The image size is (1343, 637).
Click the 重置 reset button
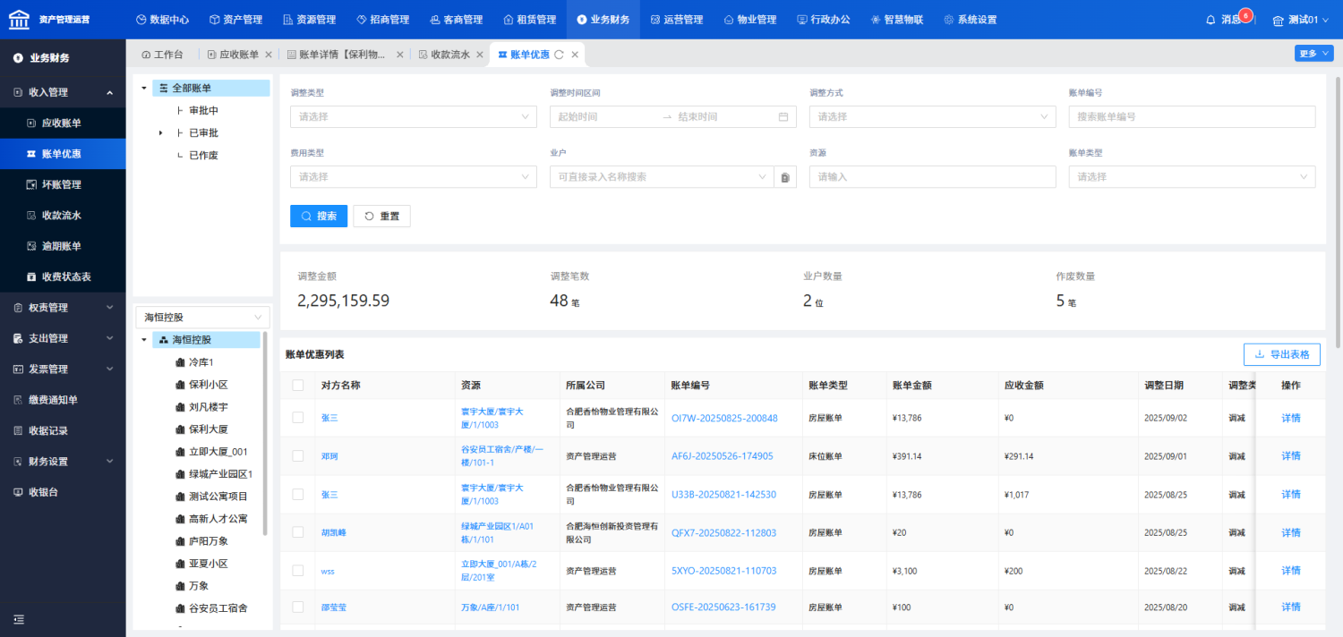click(x=381, y=216)
